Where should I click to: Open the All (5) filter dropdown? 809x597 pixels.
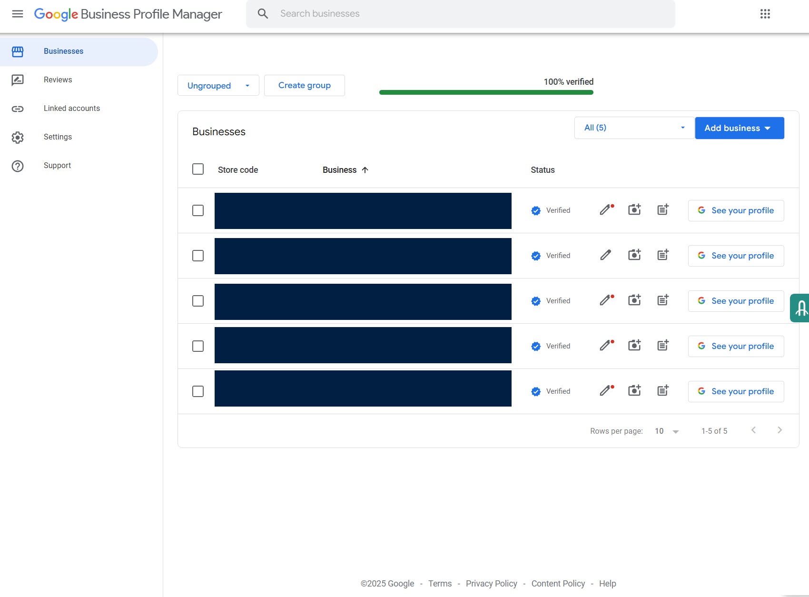(x=634, y=128)
